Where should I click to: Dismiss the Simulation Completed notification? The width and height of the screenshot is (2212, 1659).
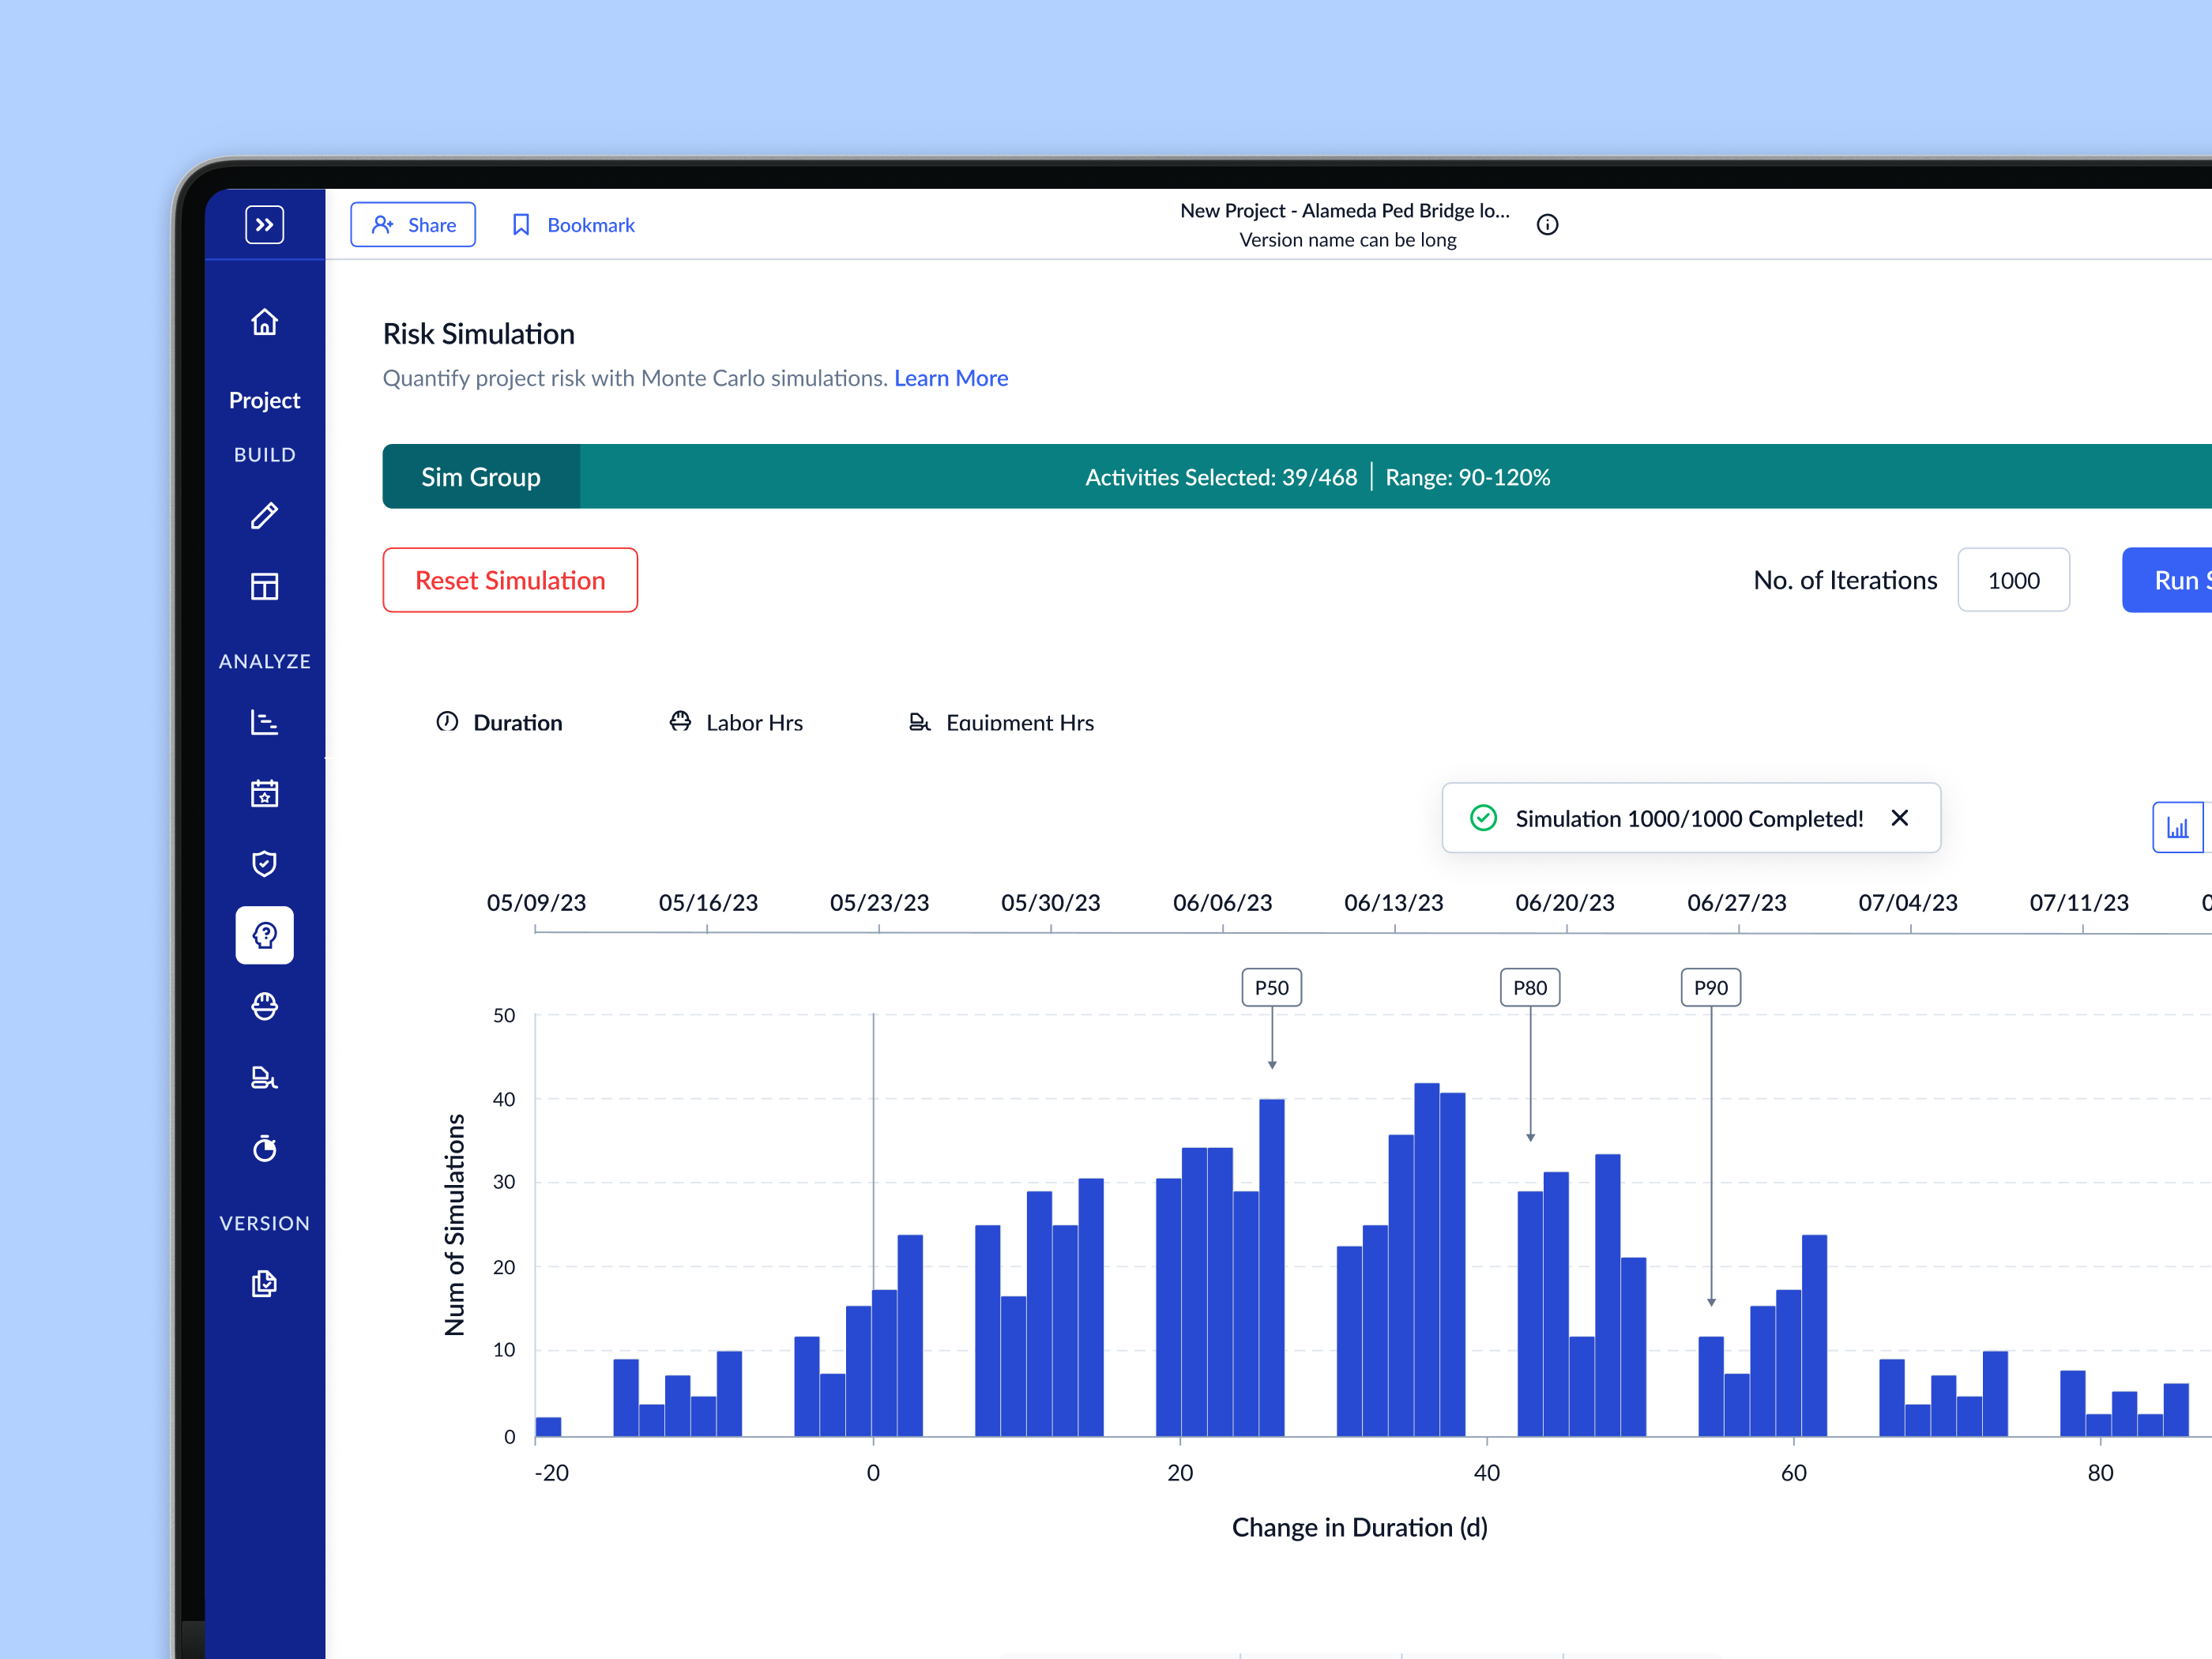click(x=1900, y=818)
